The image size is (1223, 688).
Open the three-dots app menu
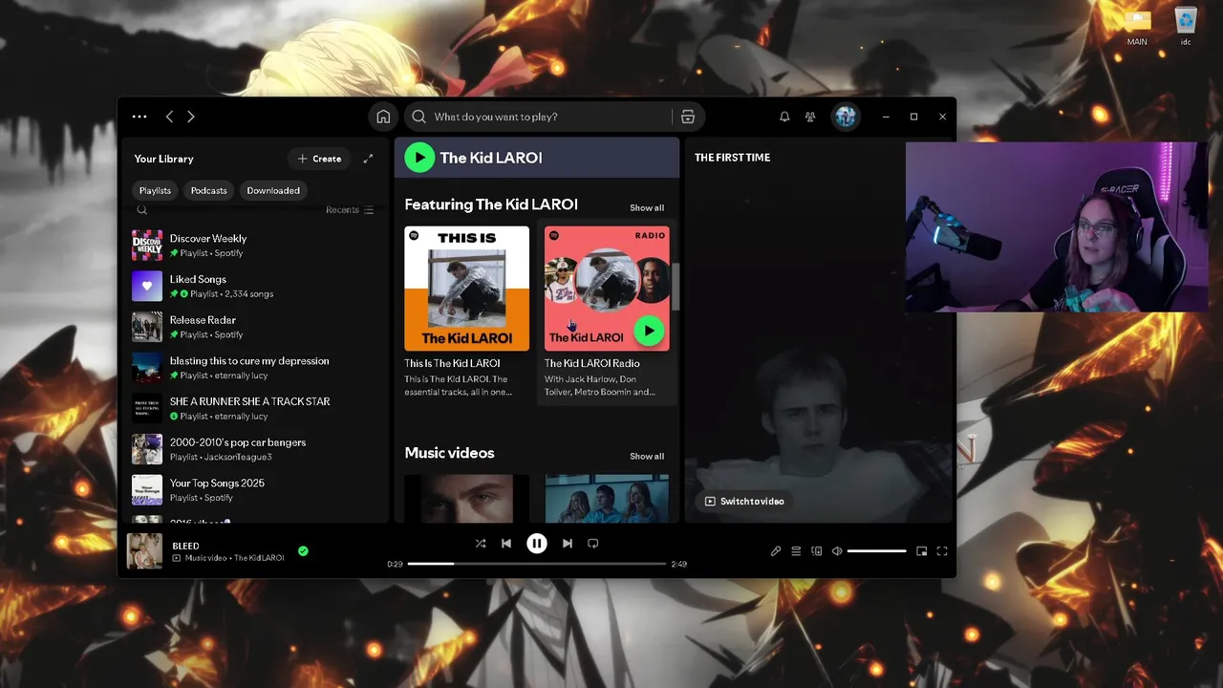pos(139,117)
